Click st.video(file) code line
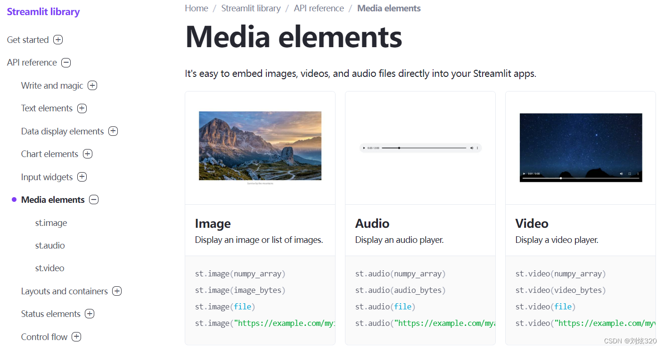The width and height of the screenshot is (664, 349). click(x=546, y=307)
